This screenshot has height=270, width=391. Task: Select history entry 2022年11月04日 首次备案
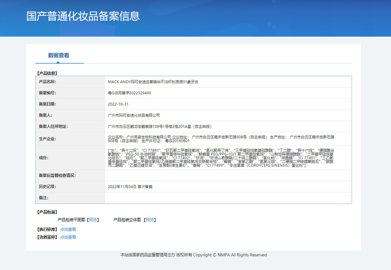click(x=130, y=187)
